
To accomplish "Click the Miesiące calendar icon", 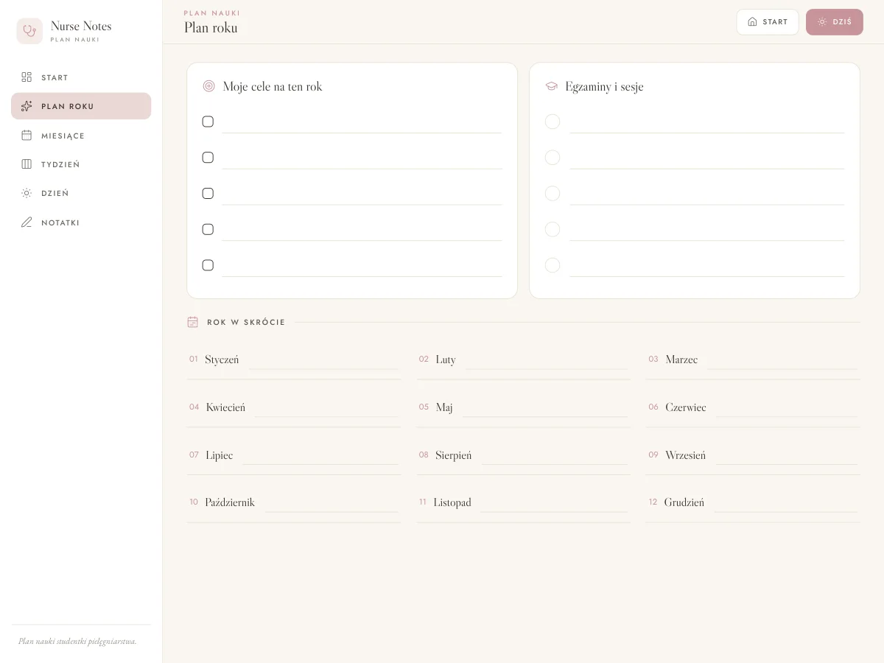I will pos(27,136).
